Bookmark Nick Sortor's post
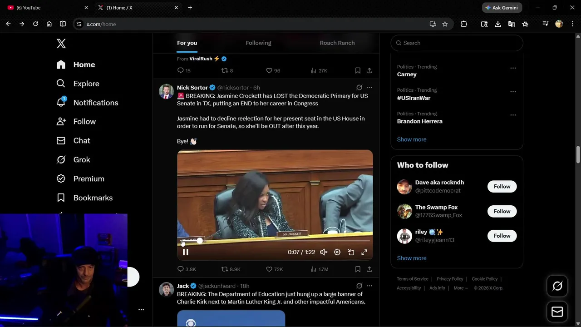581x327 pixels. click(x=358, y=269)
